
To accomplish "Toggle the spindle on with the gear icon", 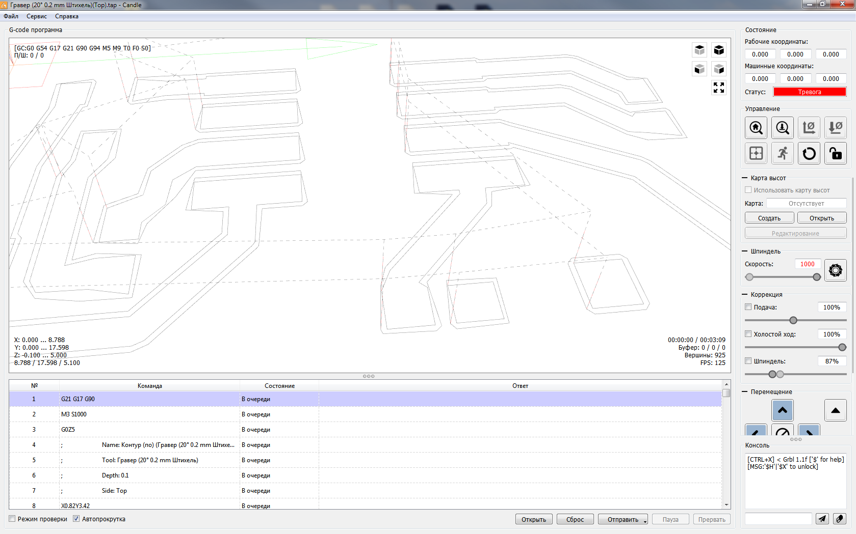I will [836, 270].
